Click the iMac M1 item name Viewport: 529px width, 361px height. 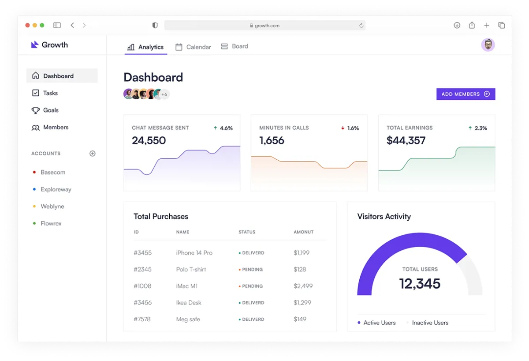click(x=187, y=286)
